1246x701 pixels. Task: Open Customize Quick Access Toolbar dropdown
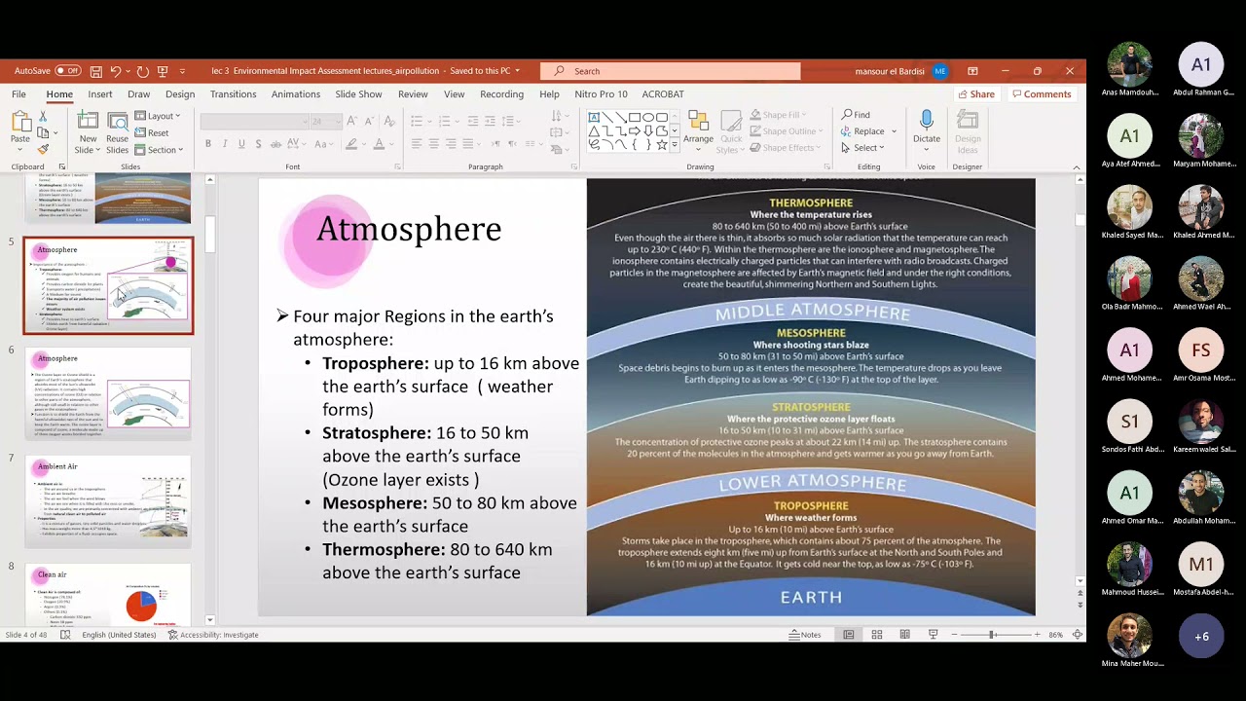182,71
